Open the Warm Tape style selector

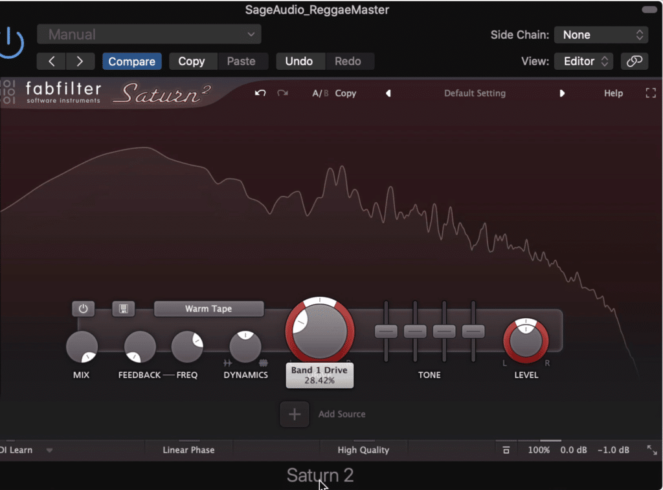(x=209, y=308)
